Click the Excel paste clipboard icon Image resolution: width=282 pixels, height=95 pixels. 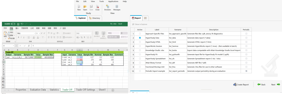(5, 33)
